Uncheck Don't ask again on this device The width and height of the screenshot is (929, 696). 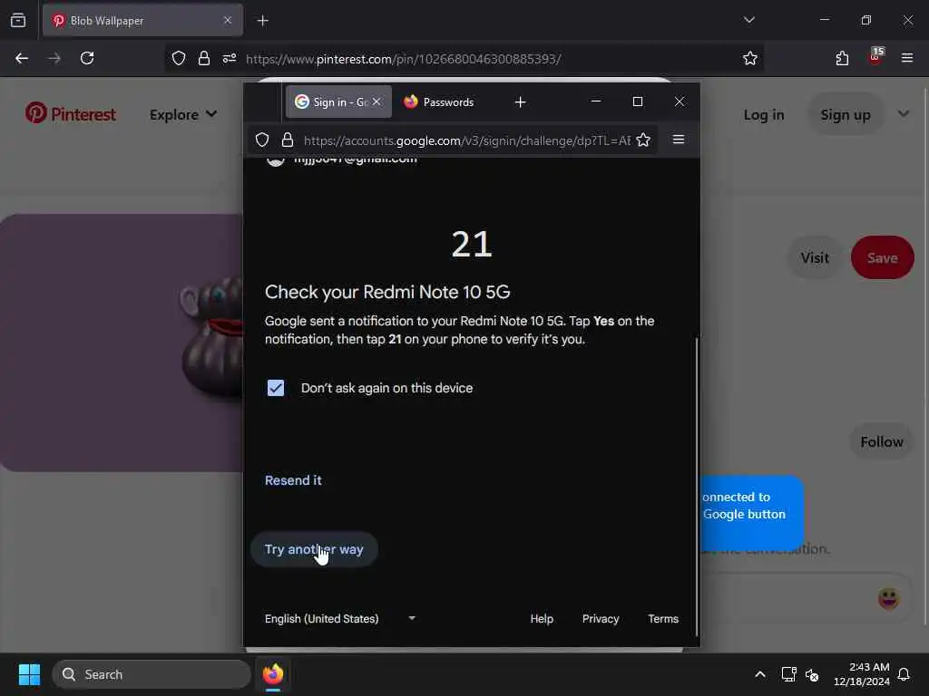pyautogui.click(x=276, y=388)
